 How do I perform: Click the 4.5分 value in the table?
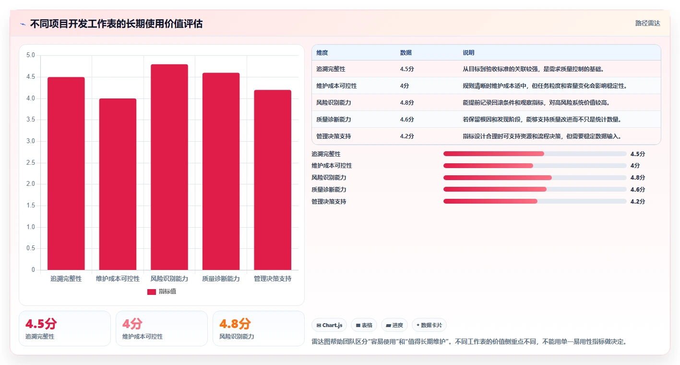click(407, 69)
